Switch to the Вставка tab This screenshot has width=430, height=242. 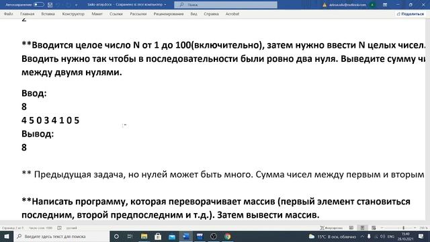point(48,13)
